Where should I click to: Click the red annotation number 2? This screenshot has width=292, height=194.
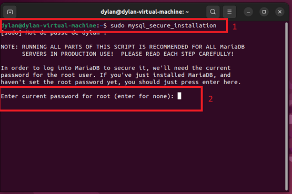pos(210,99)
